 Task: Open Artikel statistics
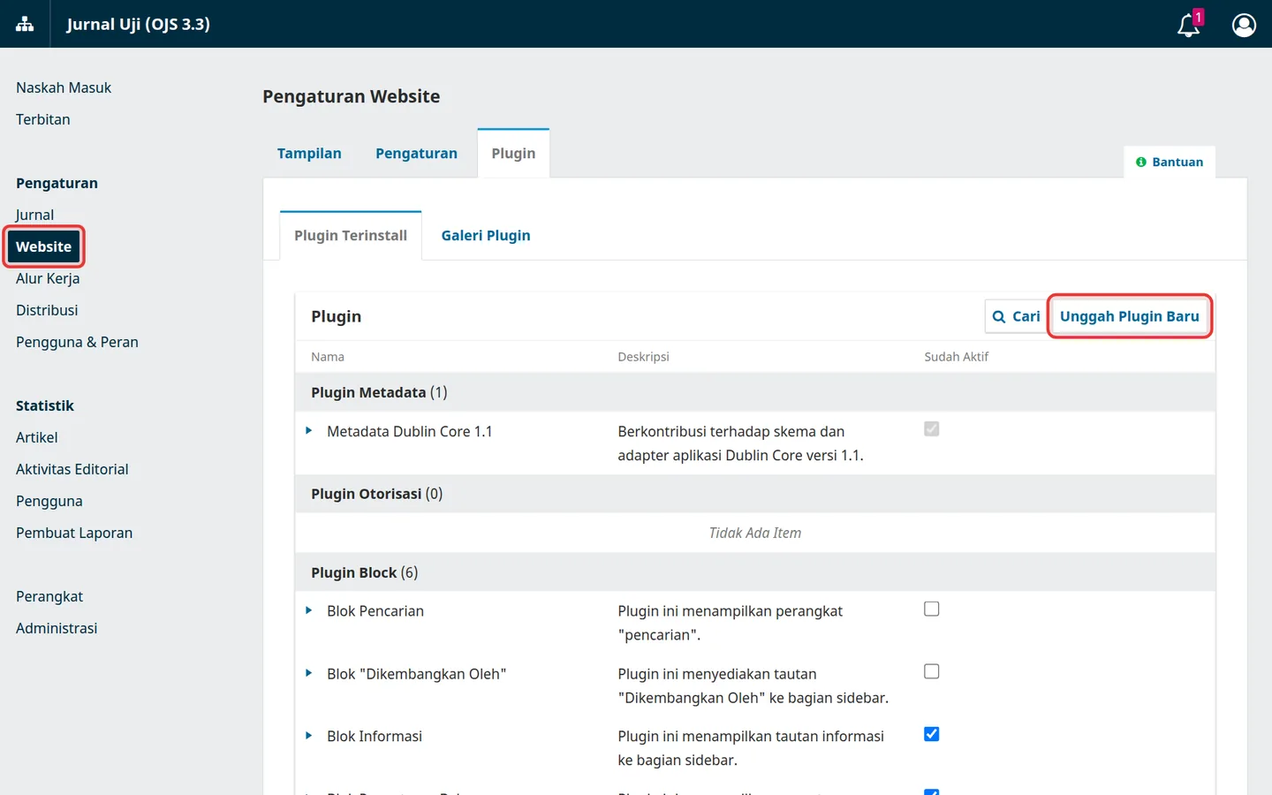point(36,437)
